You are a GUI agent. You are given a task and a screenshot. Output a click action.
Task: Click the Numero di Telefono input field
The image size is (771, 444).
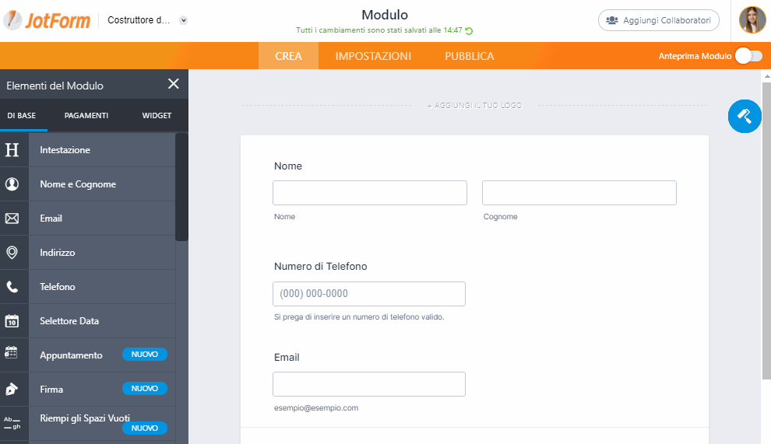point(369,294)
